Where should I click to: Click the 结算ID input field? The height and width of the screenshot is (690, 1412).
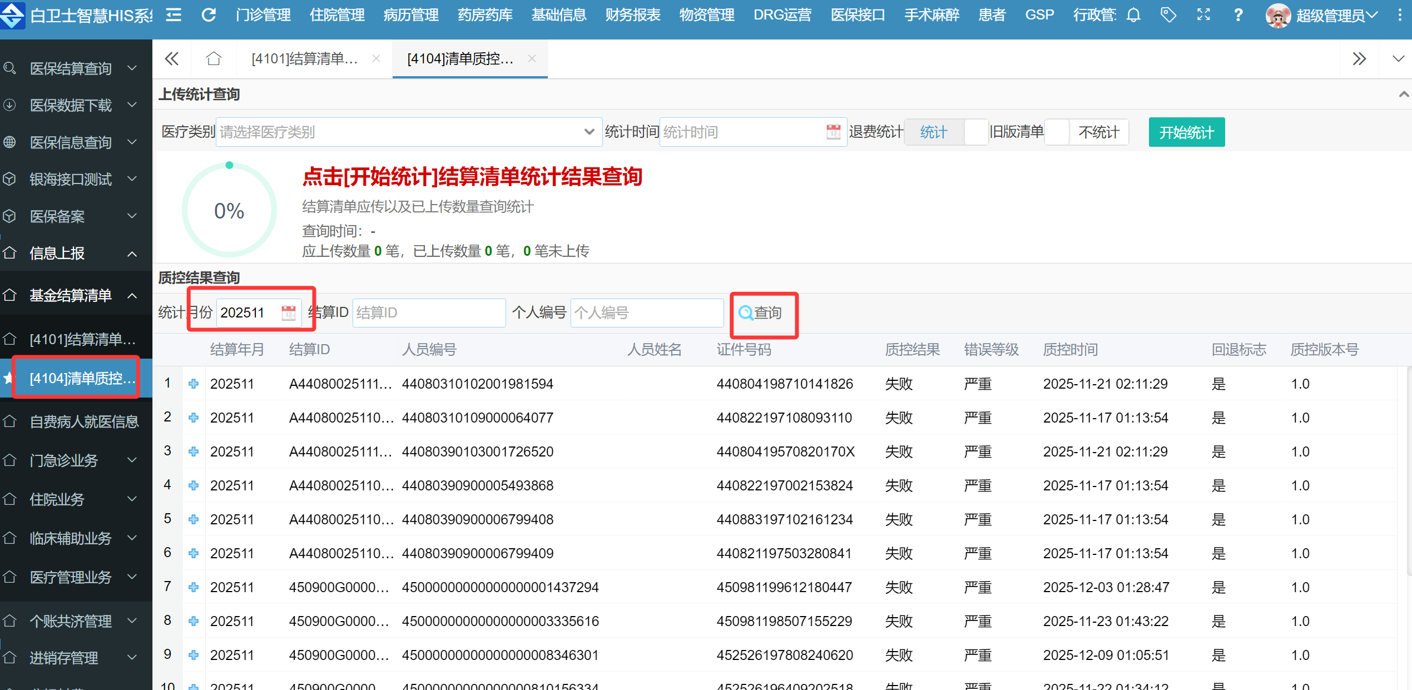(428, 313)
